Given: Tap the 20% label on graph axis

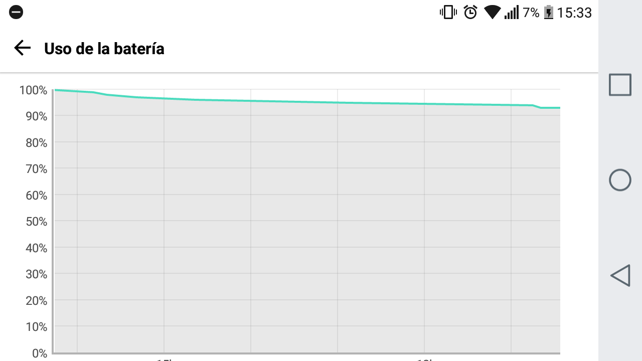Looking at the screenshot, I should click(36, 301).
